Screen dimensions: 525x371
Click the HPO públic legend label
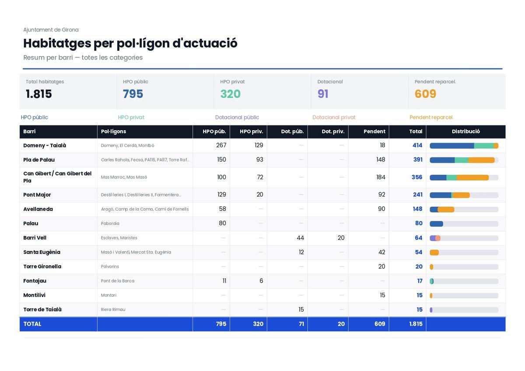coord(35,118)
